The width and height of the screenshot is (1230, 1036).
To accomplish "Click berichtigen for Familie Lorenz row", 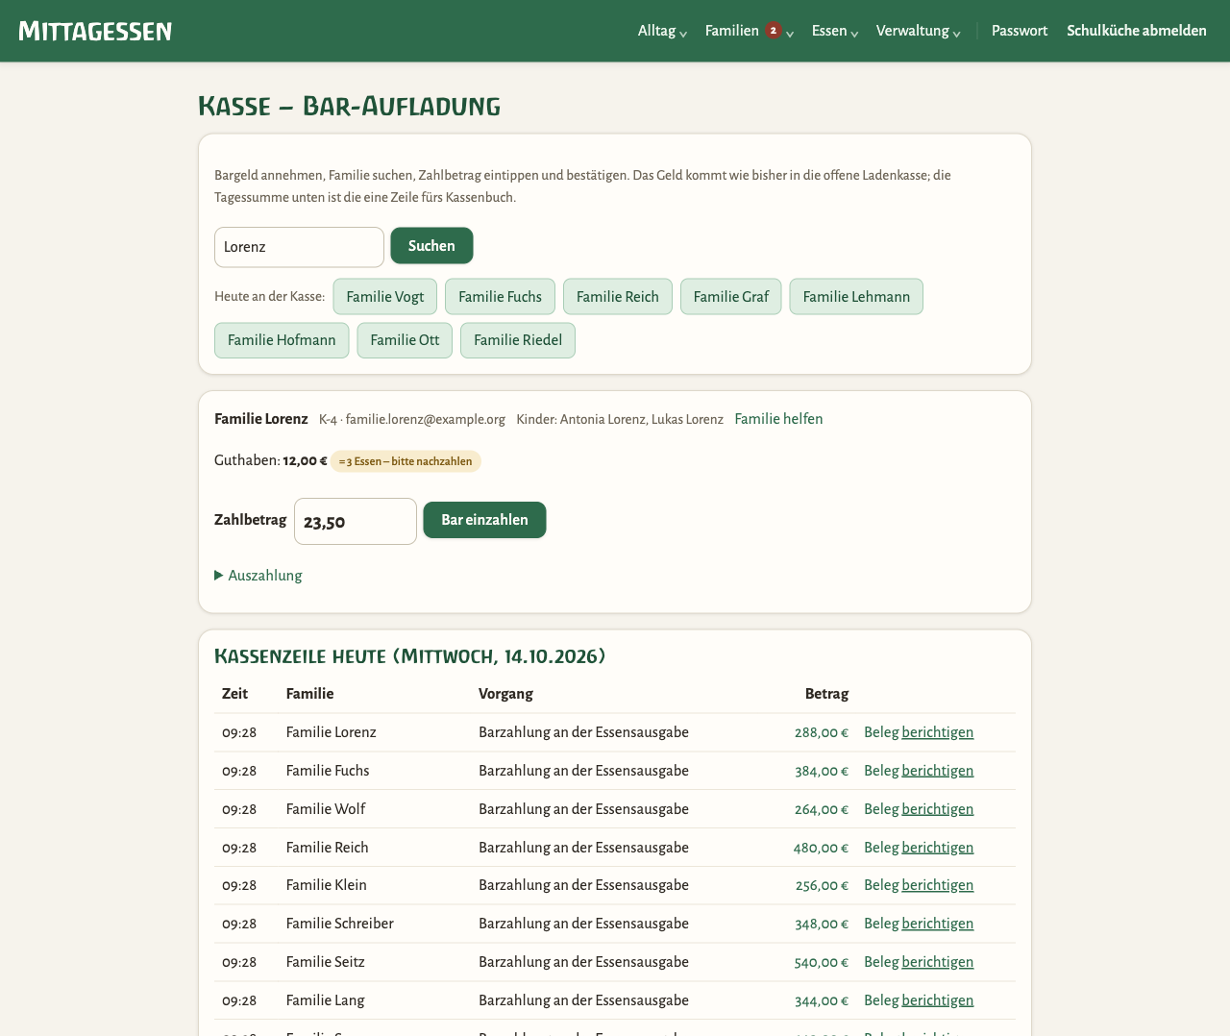I will [938, 732].
